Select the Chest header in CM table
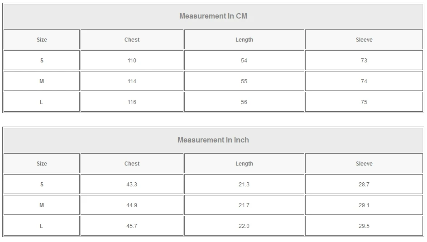 click(132, 40)
